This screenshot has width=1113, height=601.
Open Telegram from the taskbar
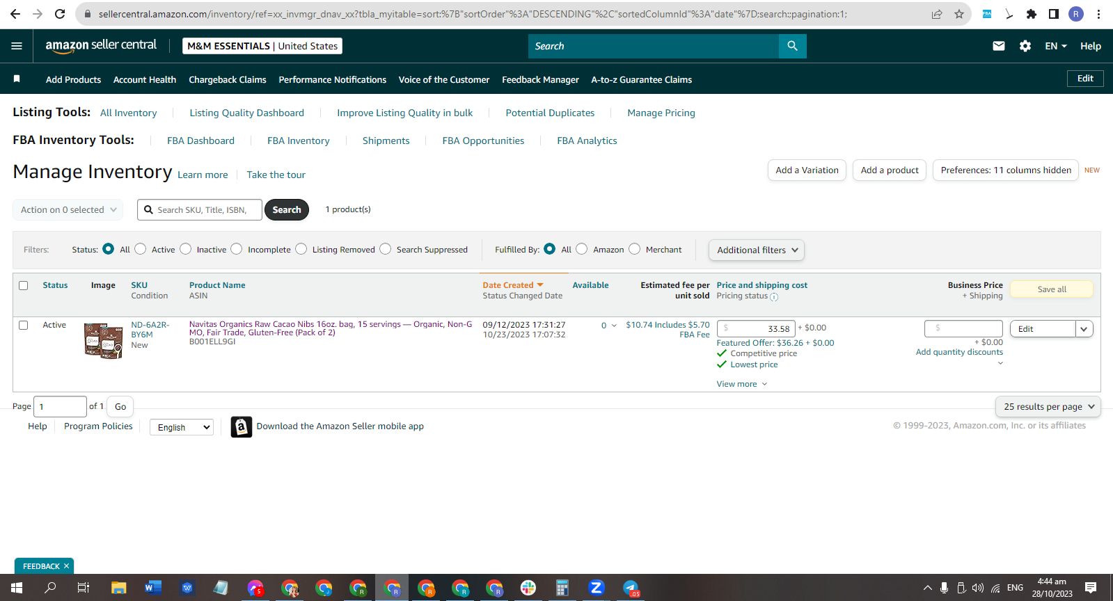click(x=631, y=588)
